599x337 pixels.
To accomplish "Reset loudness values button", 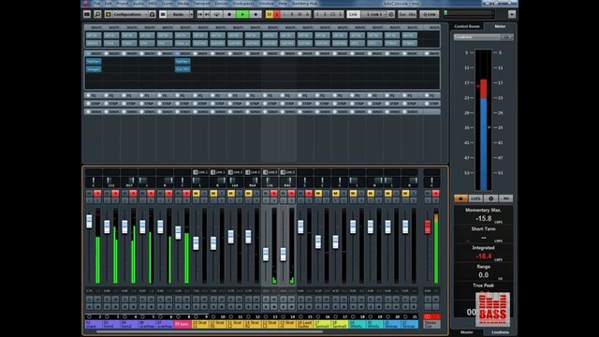I will [x=505, y=198].
